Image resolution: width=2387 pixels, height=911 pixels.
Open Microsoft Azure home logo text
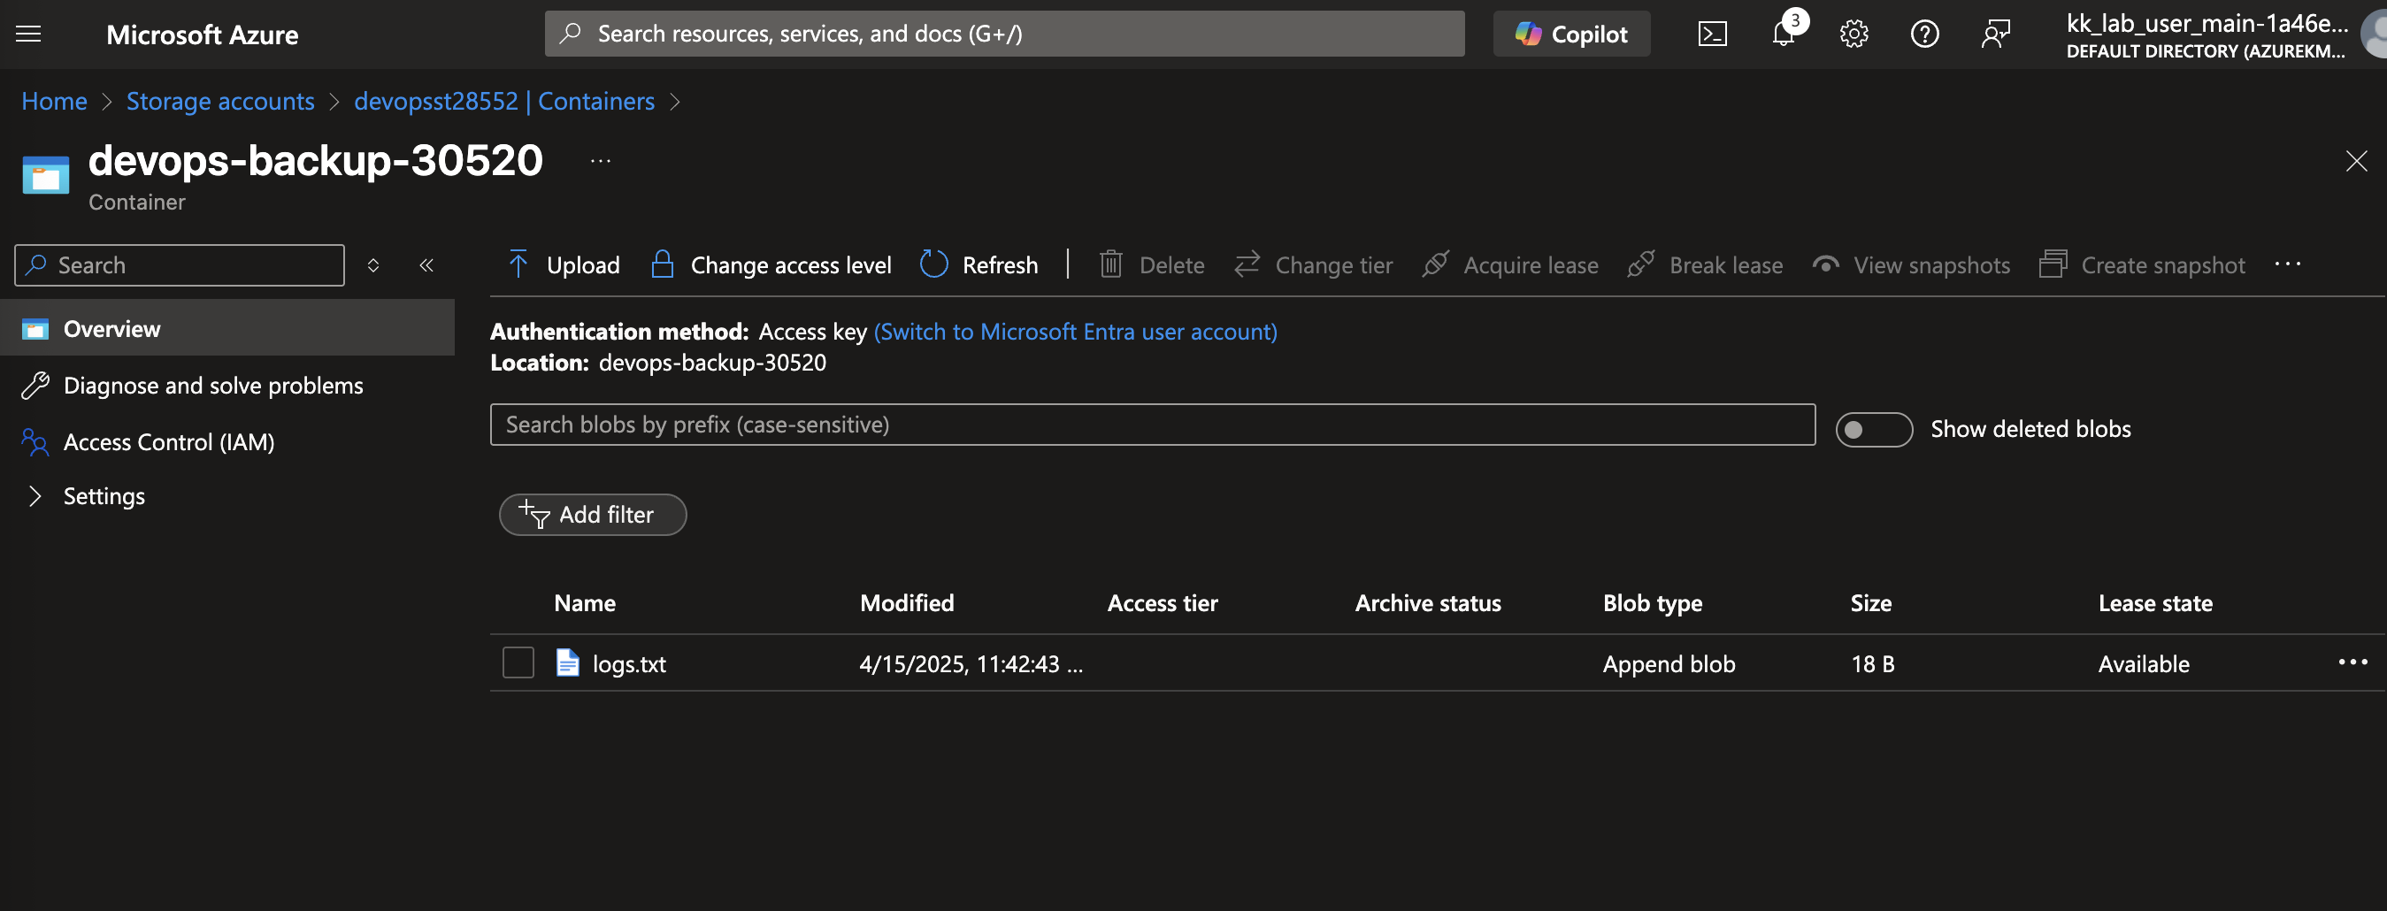tap(202, 34)
